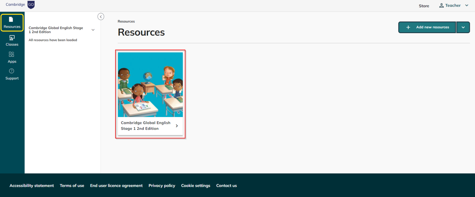Open dropdown arrow beside Add new resources

[463, 27]
